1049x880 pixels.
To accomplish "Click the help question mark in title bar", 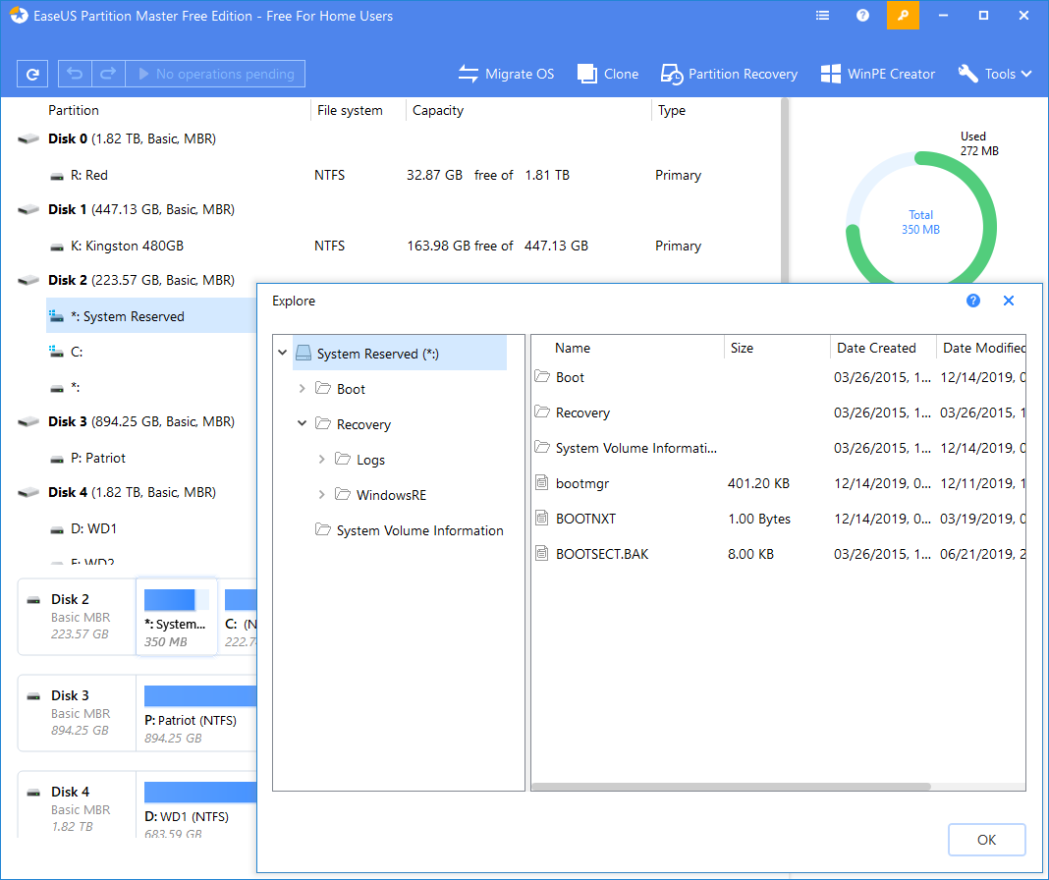I will 863,16.
